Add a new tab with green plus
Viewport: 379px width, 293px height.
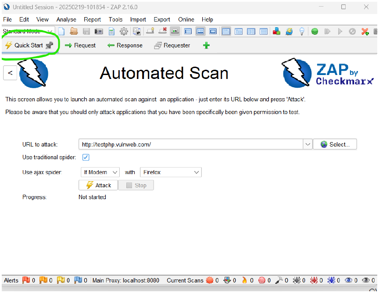pos(206,45)
